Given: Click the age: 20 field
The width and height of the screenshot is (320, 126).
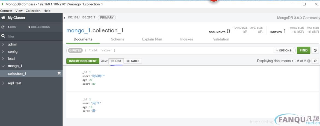Looking at the screenshot, I should click(x=87, y=80).
